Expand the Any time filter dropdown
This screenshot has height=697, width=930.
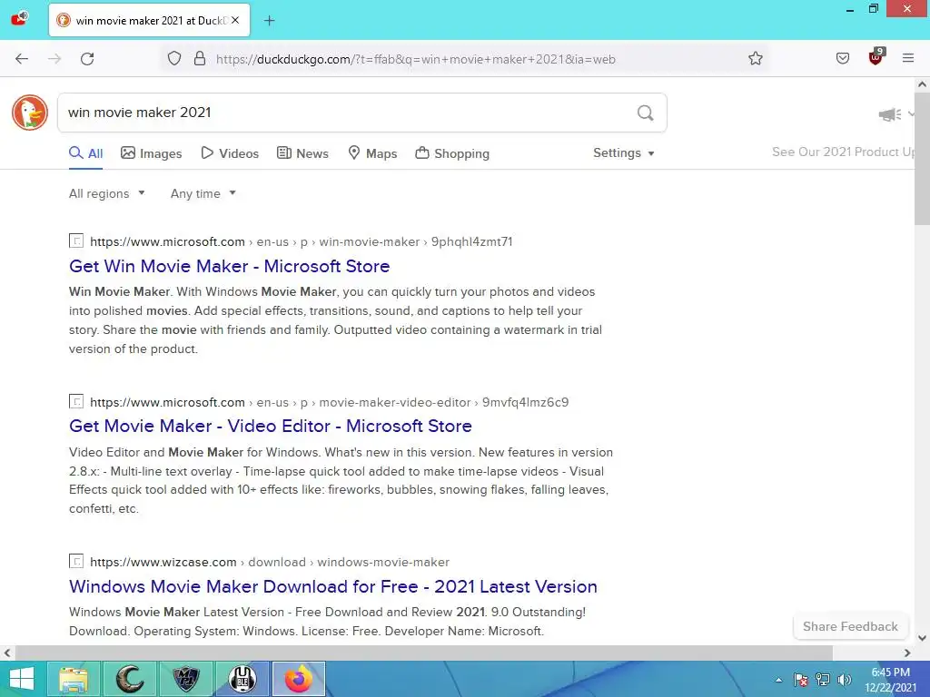tap(203, 194)
